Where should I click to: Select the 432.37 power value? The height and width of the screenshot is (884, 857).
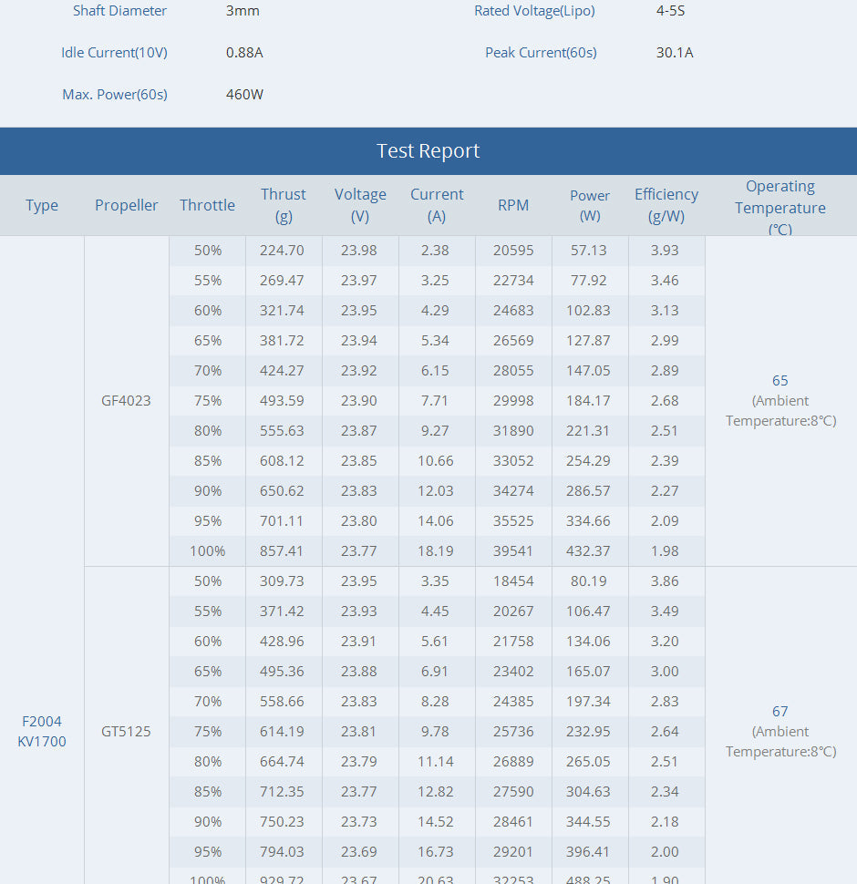point(590,551)
